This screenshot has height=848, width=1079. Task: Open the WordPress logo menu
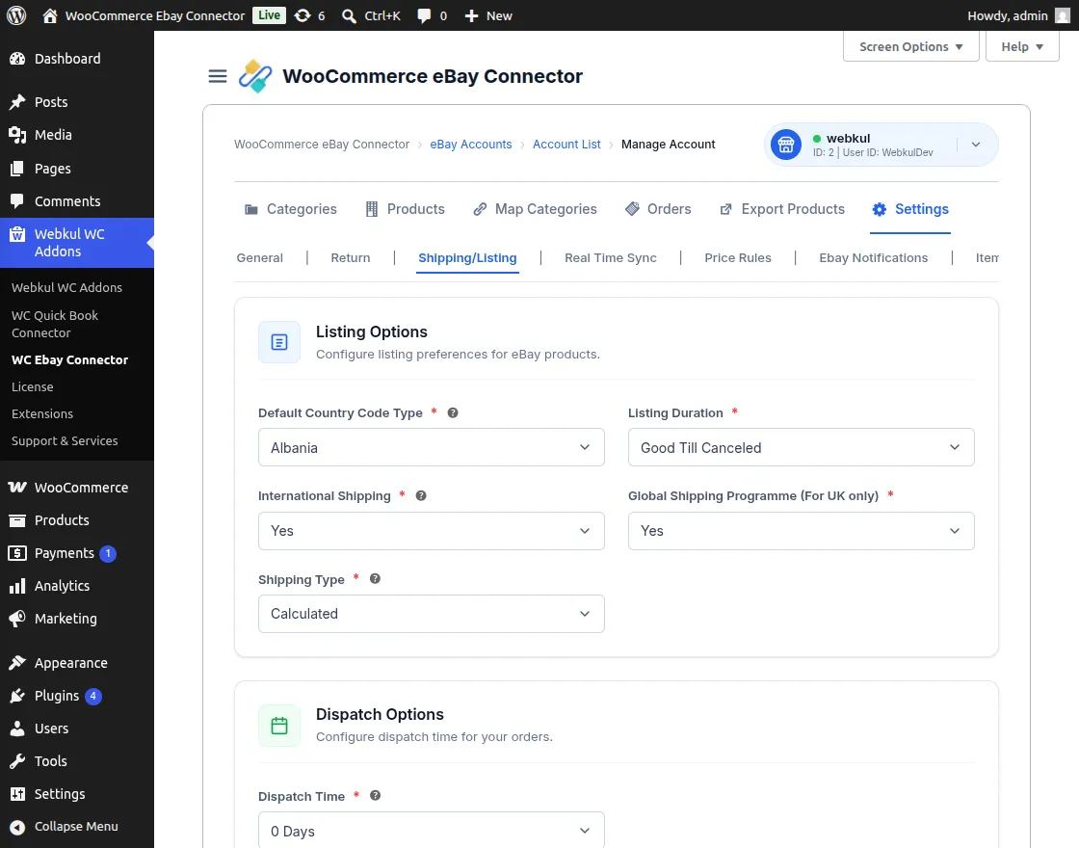point(16,15)
